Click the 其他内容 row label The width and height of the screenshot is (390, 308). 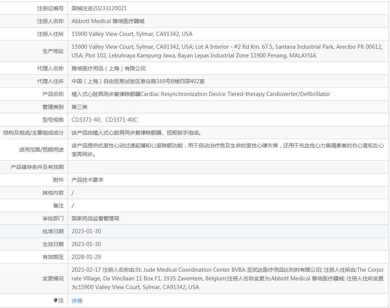coord(53,193)
